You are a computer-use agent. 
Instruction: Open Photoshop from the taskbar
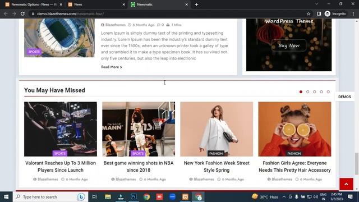(x=134, y=197)
